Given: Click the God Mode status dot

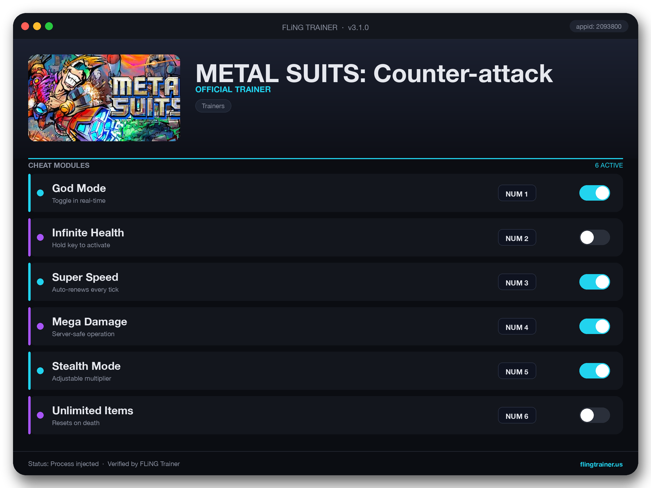Looking at the screenshot, I should [40, 193].
